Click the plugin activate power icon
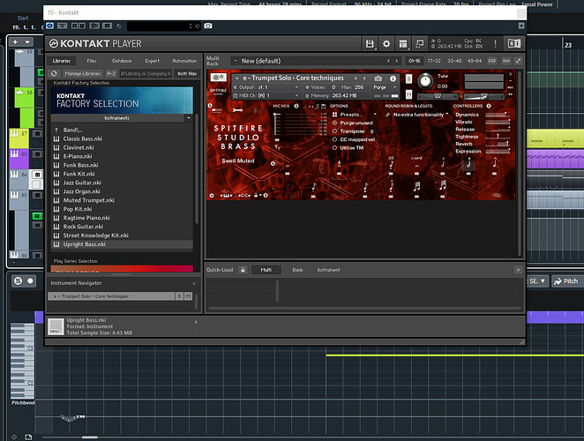This screenshot has height=441, width=584. [x=49, y=26]
